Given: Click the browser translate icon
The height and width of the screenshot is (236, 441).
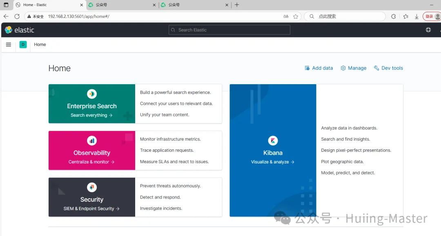Looking at the screenshot, I should [x=286, y=17].
